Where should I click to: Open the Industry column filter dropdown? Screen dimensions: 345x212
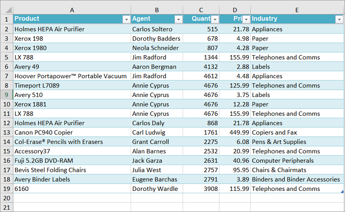[339, 20]
